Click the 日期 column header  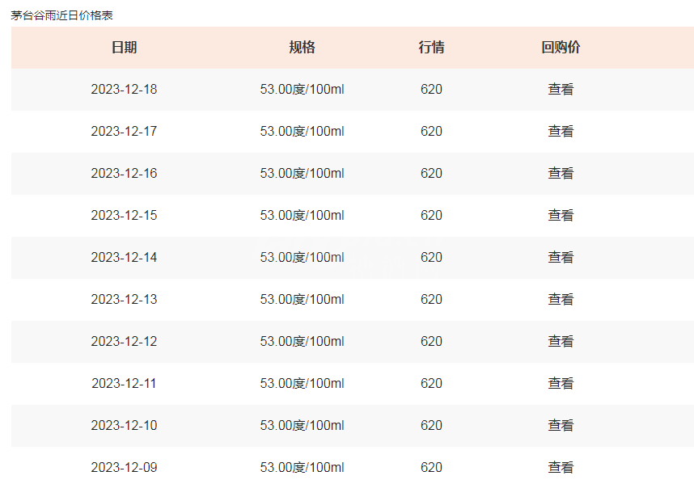pos(124,48)
